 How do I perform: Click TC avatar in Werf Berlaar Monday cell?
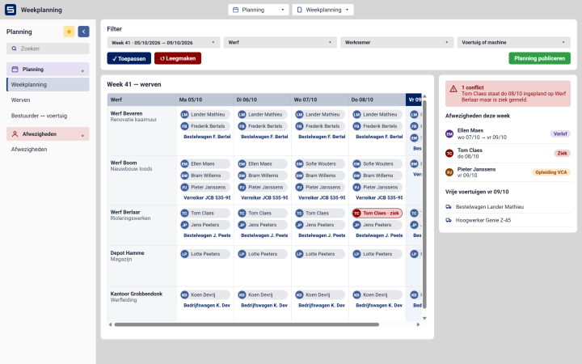point(184,214)
